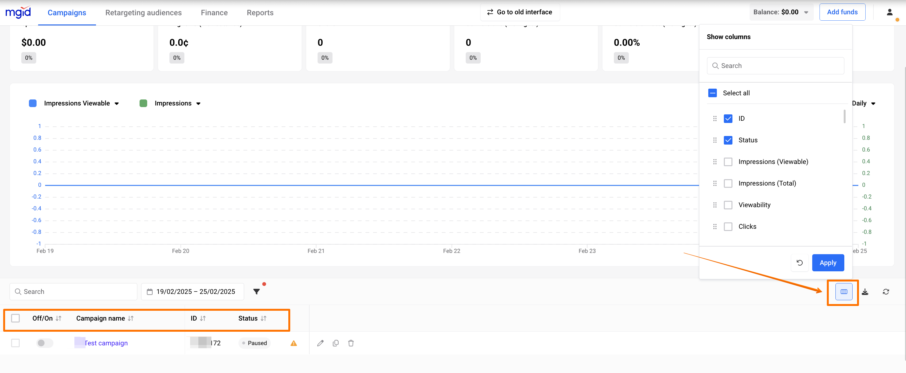Open the user profile icon

point(889,12)
